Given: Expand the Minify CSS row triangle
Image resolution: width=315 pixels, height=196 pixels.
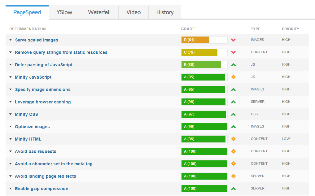Looking at the screenshot, I should click(11, 114).
